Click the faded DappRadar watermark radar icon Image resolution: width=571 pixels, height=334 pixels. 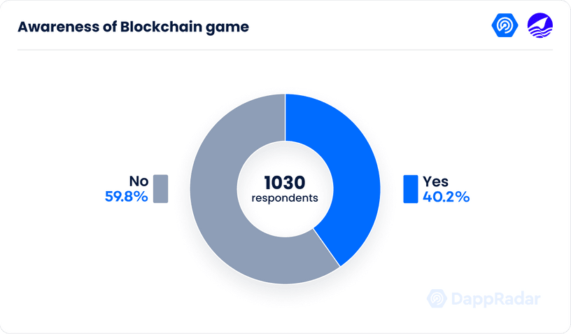438,299
